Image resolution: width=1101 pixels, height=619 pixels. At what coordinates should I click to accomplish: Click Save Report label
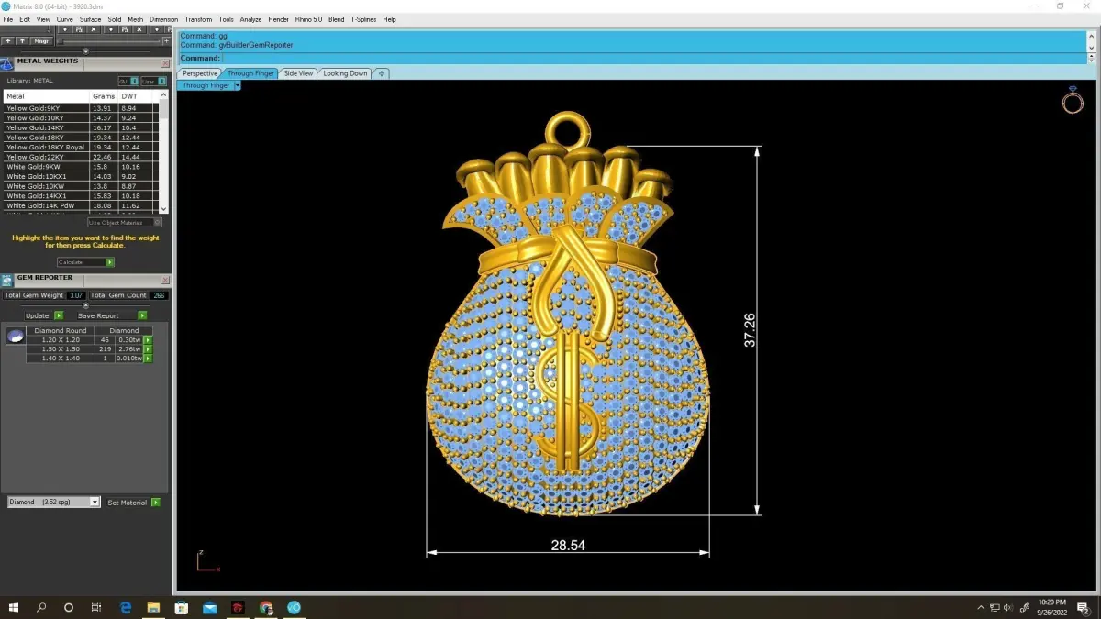coord(98,315)
